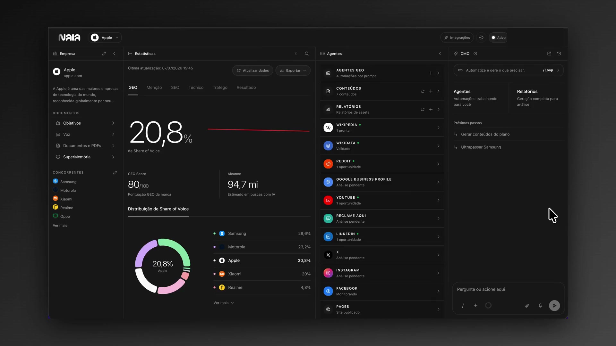This screenshot has height=346, width=616.
Task: Switch to the Técnico tab
Action: pos(196,87)
